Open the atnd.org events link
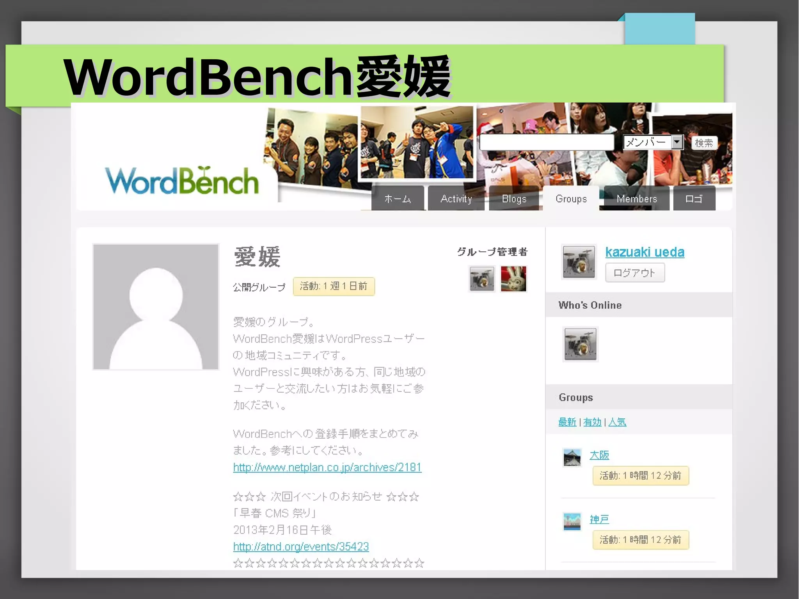799x599 pixels. tap(301, 546)
